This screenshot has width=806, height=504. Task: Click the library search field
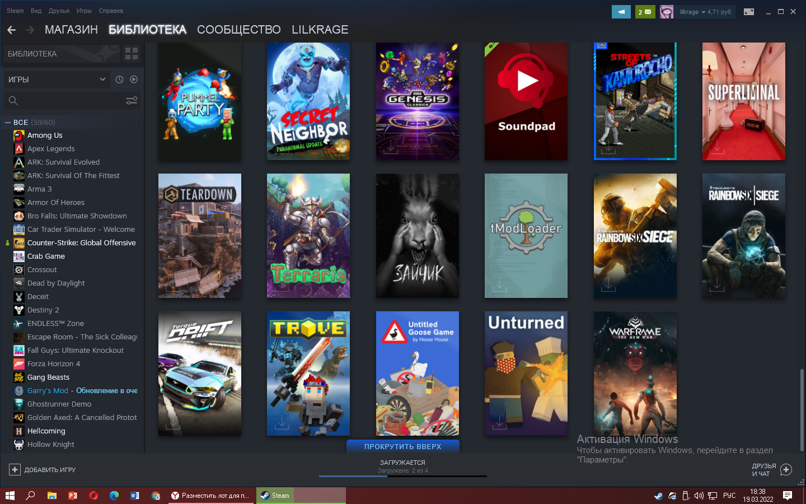[72, 101]
